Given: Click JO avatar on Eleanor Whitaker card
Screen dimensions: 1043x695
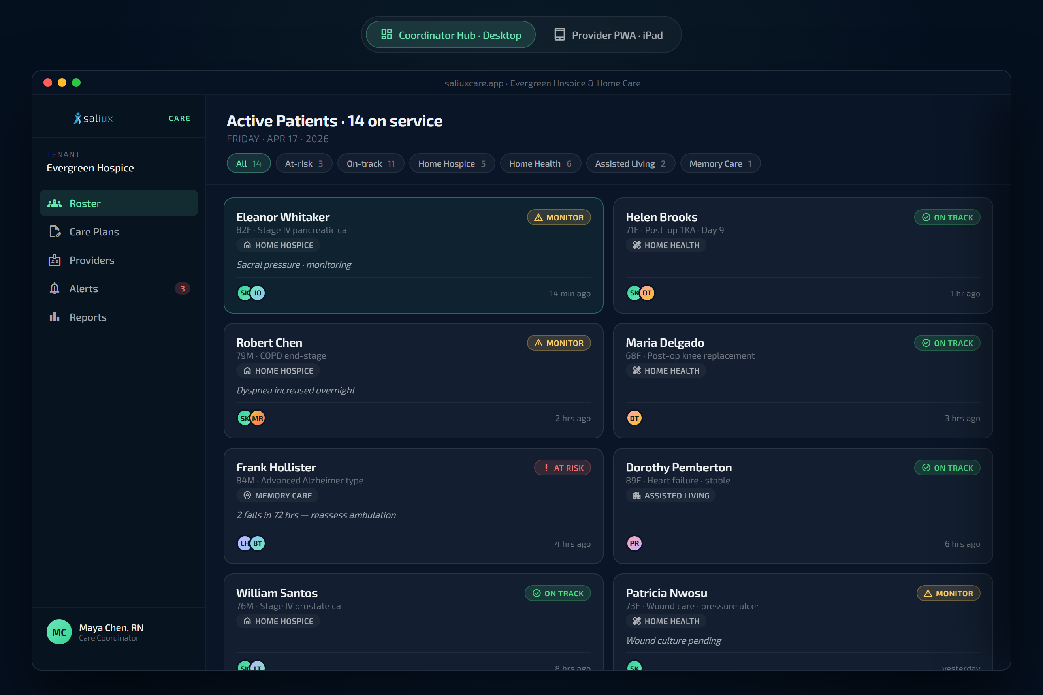Looking at the screenshot, I should point(258,293).
